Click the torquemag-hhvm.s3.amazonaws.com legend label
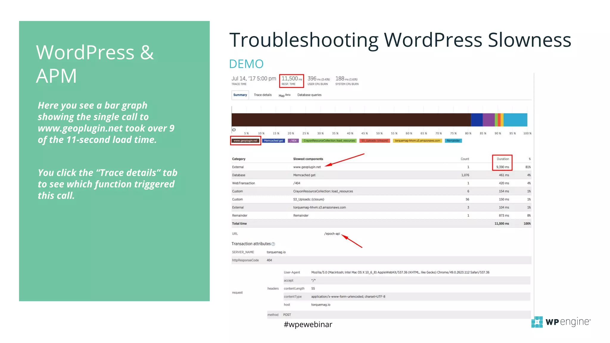Screen dimensions: 610x343 point(417,141)
